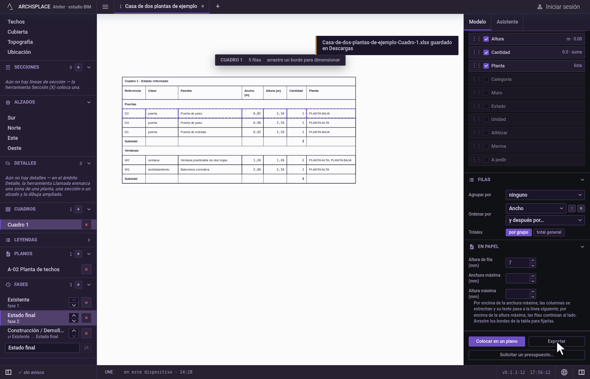590x379 pixels.
Task: Open the hamburger menu in the top bar
Action: coord(105,6)
